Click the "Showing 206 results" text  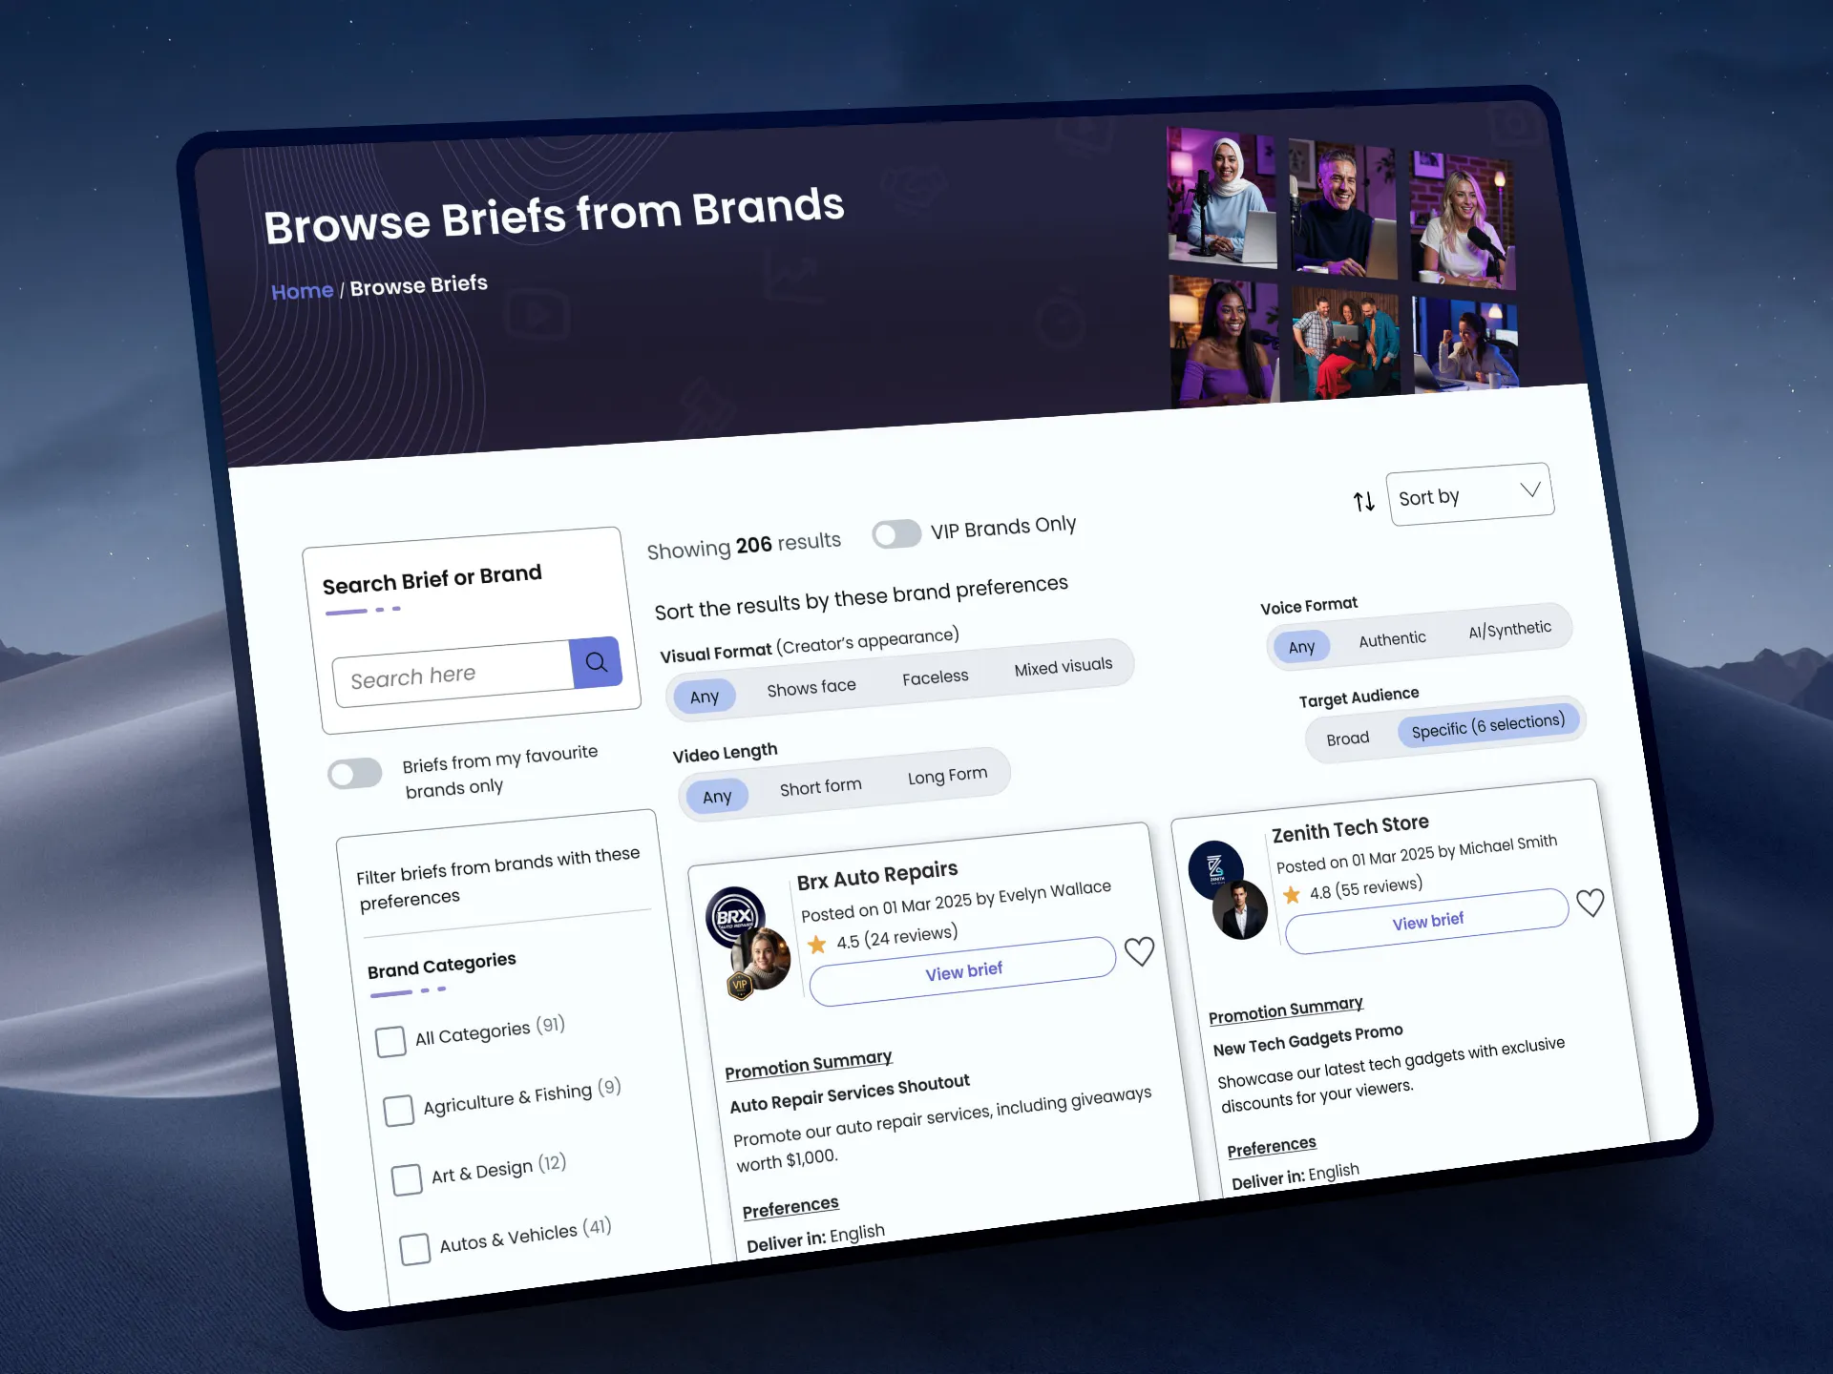744,546
